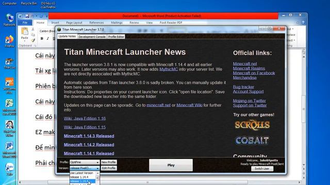Image resolution: width=330 pixels, height=185 pixels.
Task: Open Minecraft 1.14.1 Released link
Action: (89, 153)
